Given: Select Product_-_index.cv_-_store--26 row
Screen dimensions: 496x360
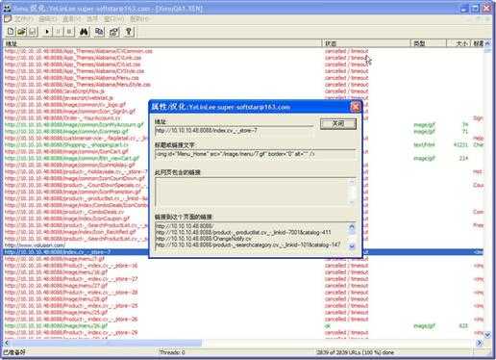Looking at the screenshot, I should tap(71, 320).
